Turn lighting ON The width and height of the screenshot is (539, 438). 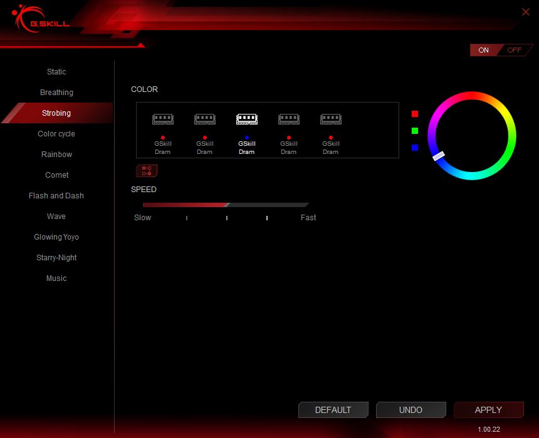click(483, 50)
